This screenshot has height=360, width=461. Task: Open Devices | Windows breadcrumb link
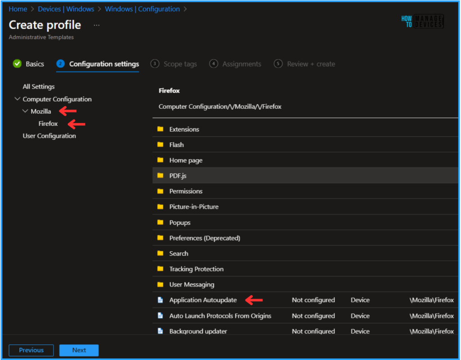[66, 9]
